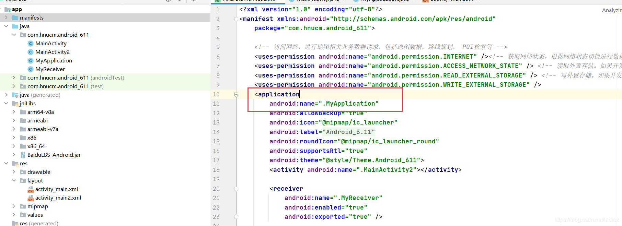Screen dimensions: 622x226
Task: Click the arm64-v8a folder icon
Action: 23,112
